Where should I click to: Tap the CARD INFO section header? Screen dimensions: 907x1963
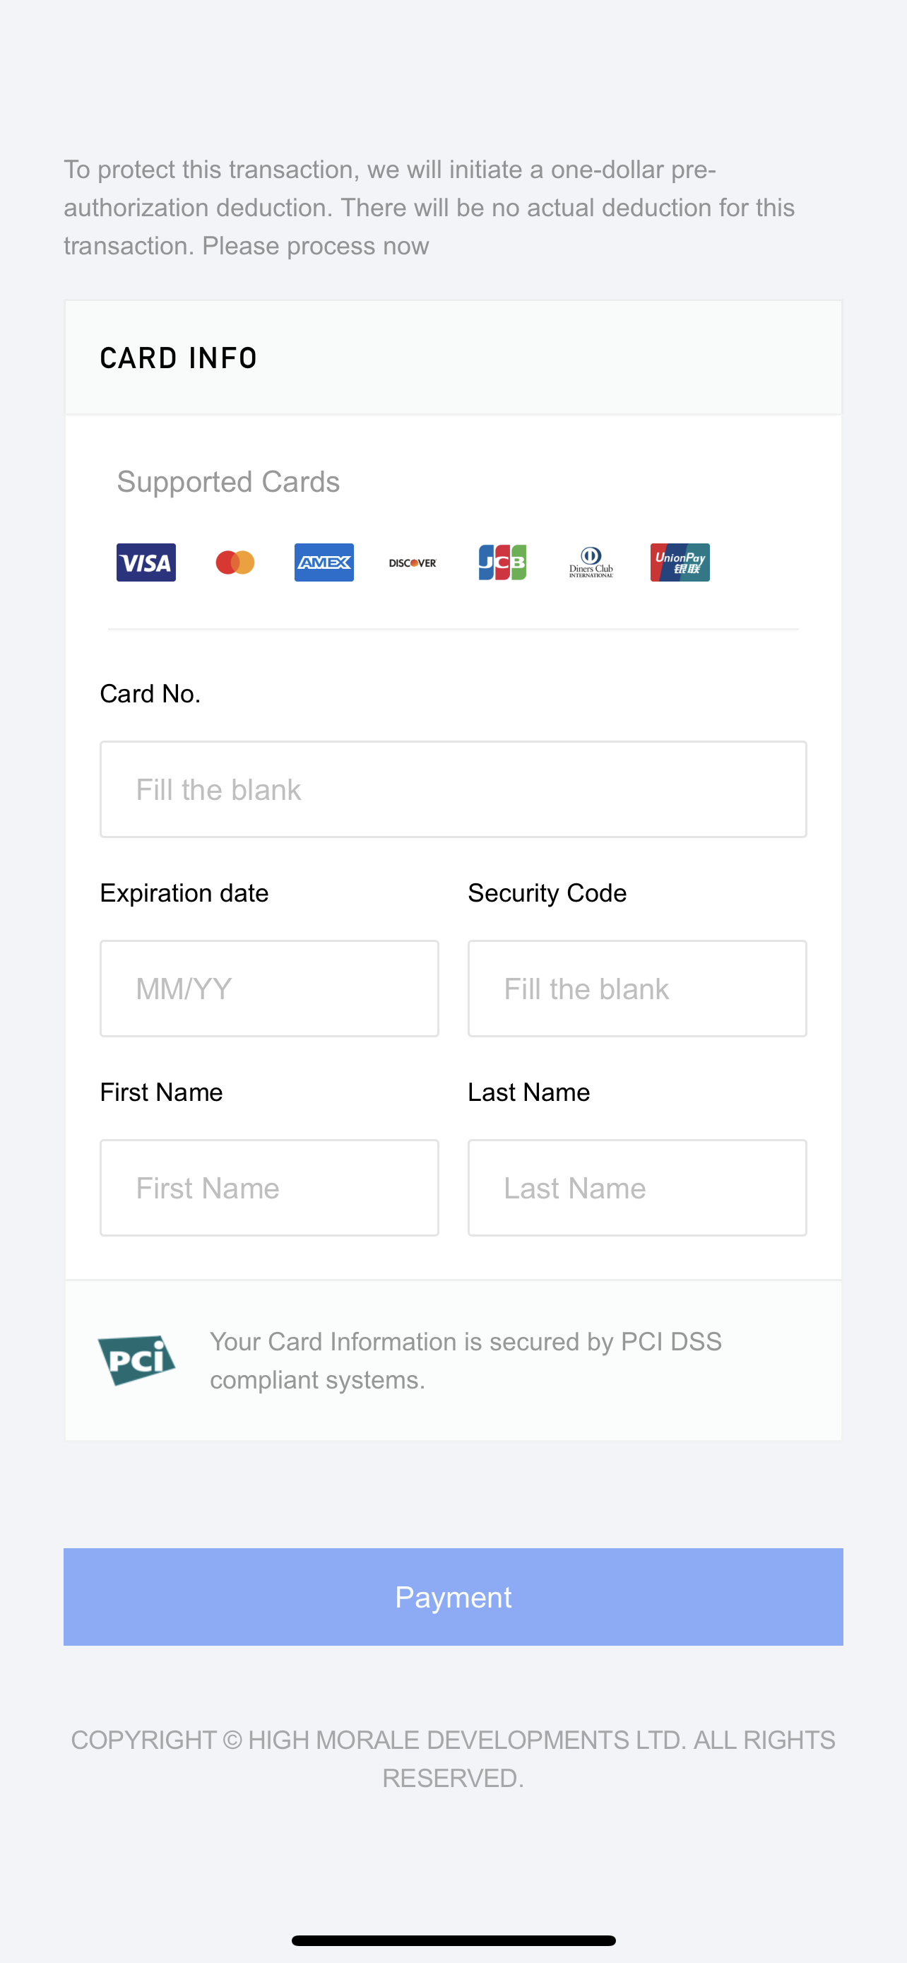click(179, 358)
